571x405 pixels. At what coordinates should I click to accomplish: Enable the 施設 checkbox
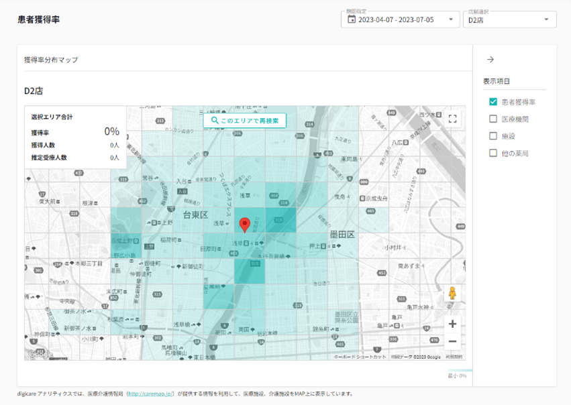493,136
